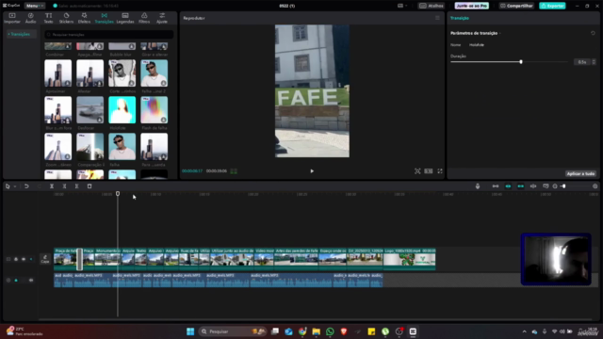
Task: Lock the main video track
Action: click(x=16, y=260)
